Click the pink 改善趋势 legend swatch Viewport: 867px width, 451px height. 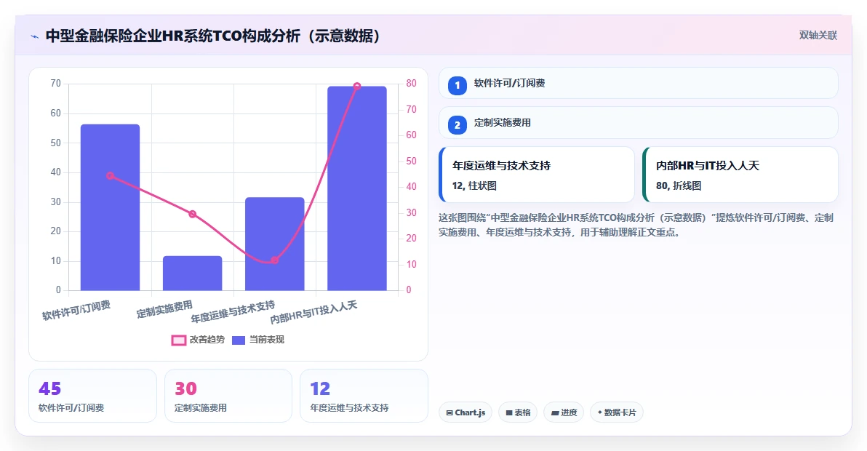tap(179, 340)
